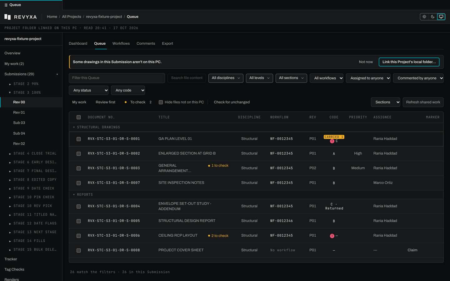Click the Search file content field

(x=187, y=78)
